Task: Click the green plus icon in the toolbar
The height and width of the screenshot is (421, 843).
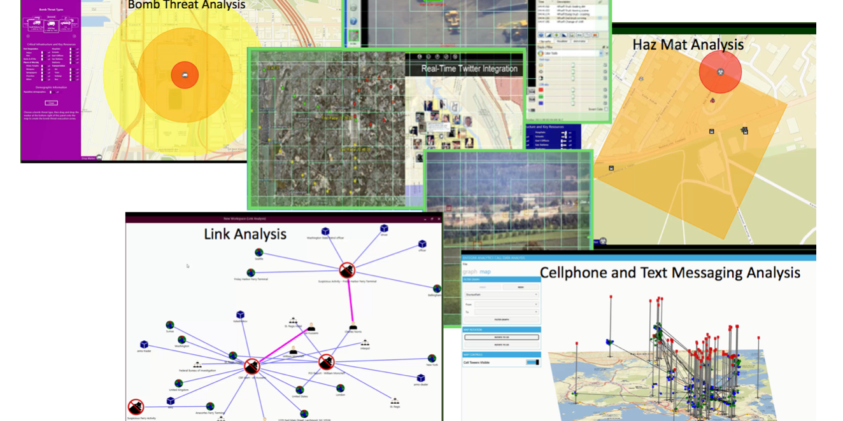Action: point(556,35)
